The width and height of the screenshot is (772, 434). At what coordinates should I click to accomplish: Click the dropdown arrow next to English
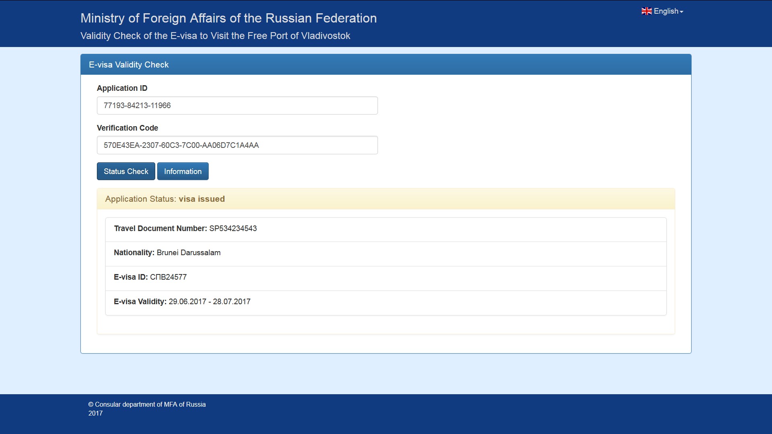pos(682,11)
